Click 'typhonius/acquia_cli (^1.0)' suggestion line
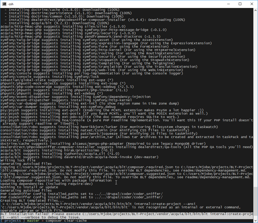The width and height of the screenshot is (258, 223). pyautogui.click(x=60, y=154)
